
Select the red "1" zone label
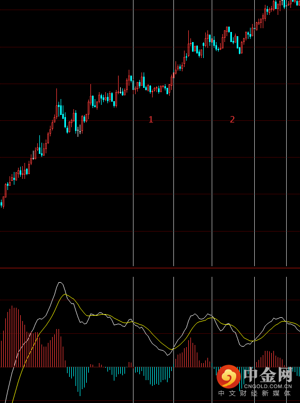pos(151,119)
